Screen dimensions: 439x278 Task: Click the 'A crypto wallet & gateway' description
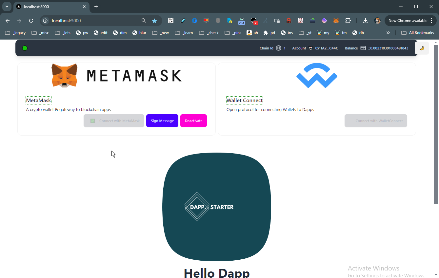69,110
